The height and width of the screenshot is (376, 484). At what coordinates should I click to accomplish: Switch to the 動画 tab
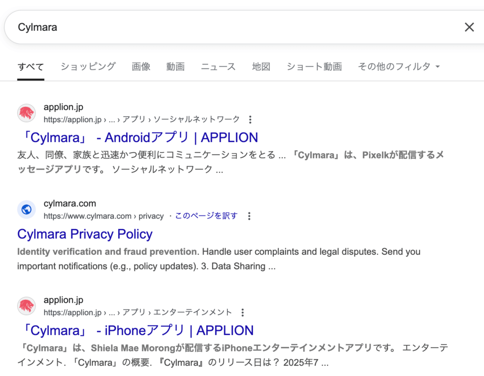(x=175, y=67)
